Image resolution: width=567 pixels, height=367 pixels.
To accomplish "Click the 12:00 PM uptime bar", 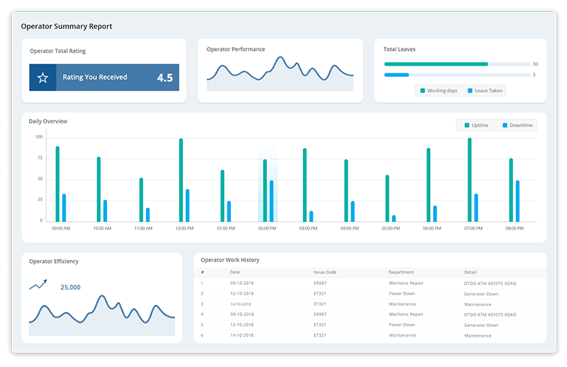I will (x=181, y=180).
